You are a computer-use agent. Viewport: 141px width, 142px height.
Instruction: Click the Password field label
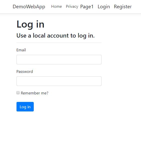pos(25,72)
